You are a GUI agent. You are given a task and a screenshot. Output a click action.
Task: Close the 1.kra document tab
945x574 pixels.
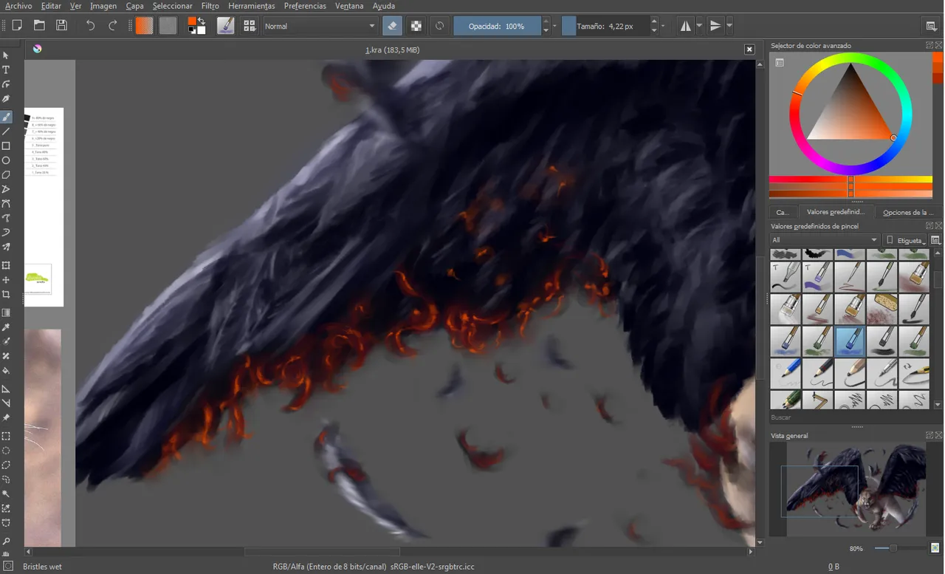(x=749, y=49)
